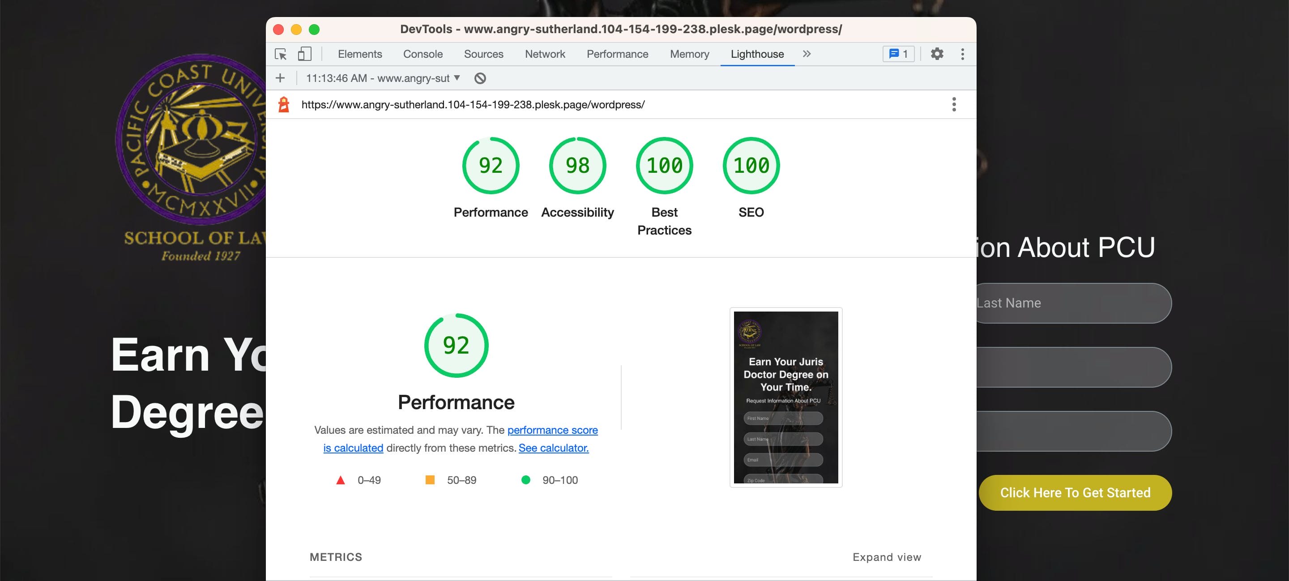This screenshot has width=1289, height=581.
Task: Click the mobile page screenshot thumbnail
Action: tap(785, 397)
